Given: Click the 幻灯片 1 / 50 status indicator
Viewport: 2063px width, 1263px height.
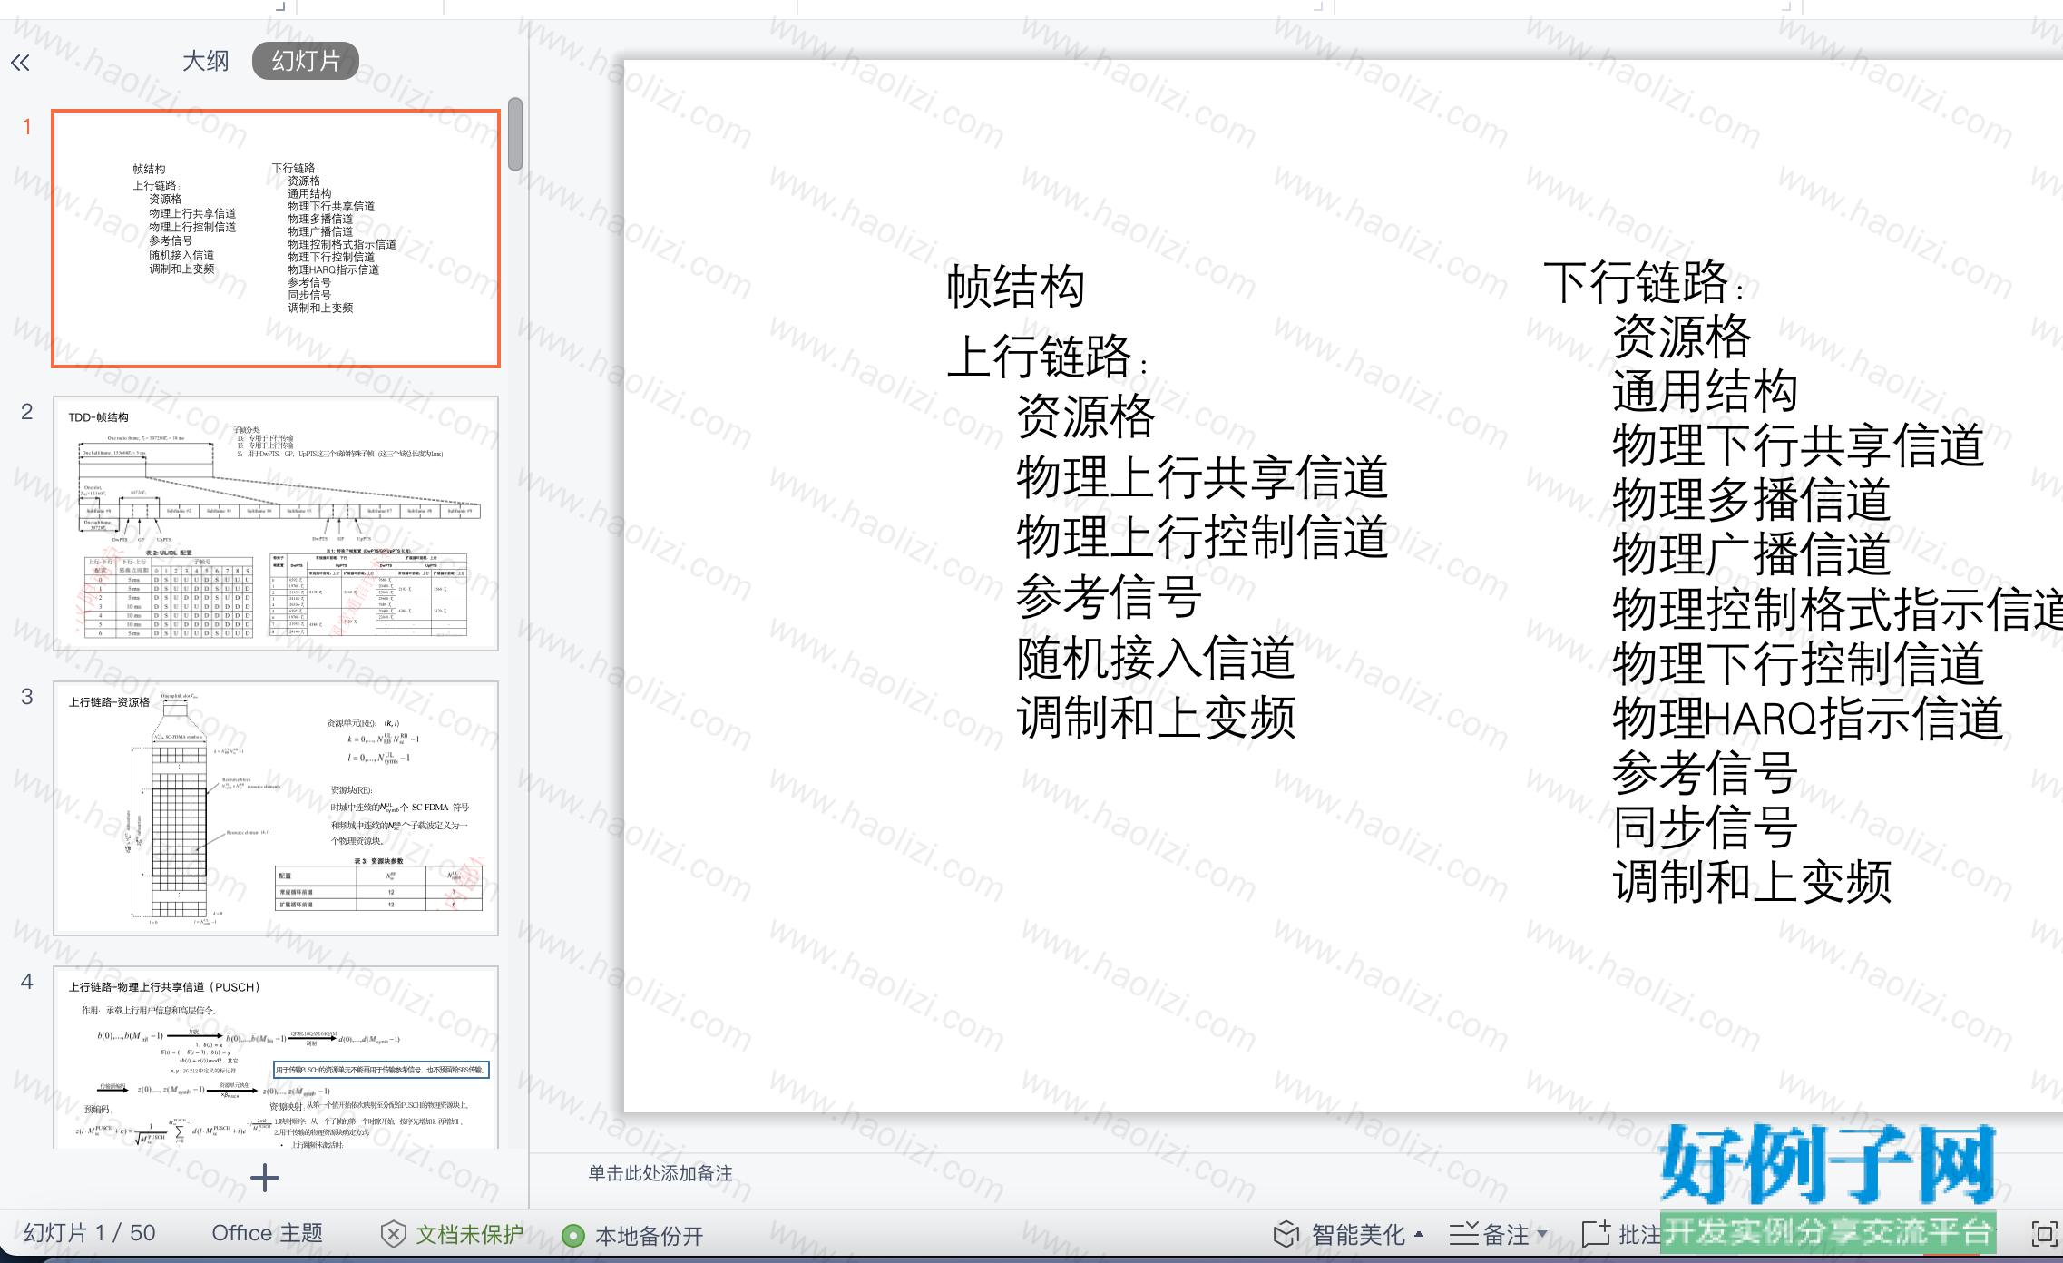Looking at the screenshot, I should (x=90, y=1233).
